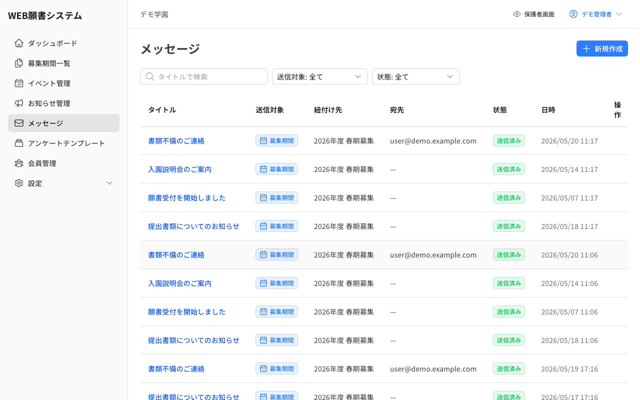This screenshot has width=640, height=400.
Task: Open the デモ管理者 account dropdown arrow
Action: click(619, 14)
